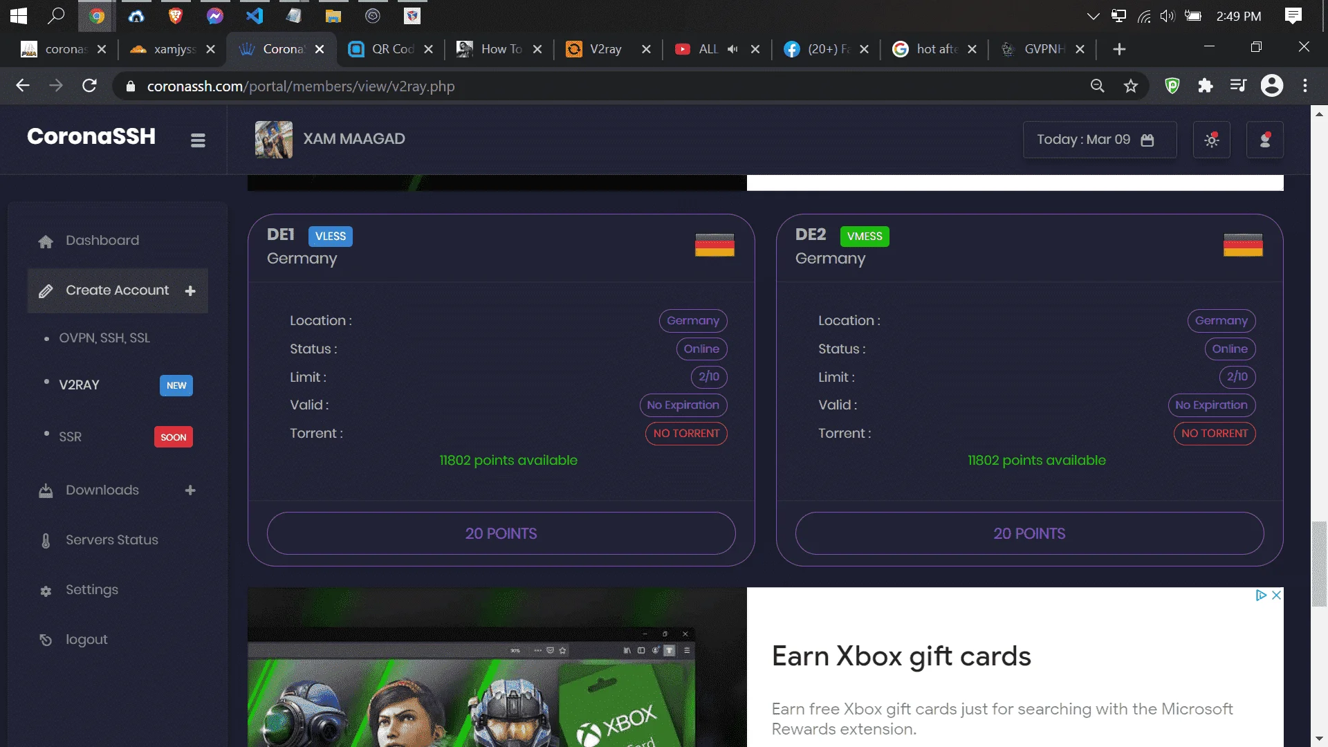1328x747 pixels.
Task: Reload the page
Action: (x=89, y=86)
